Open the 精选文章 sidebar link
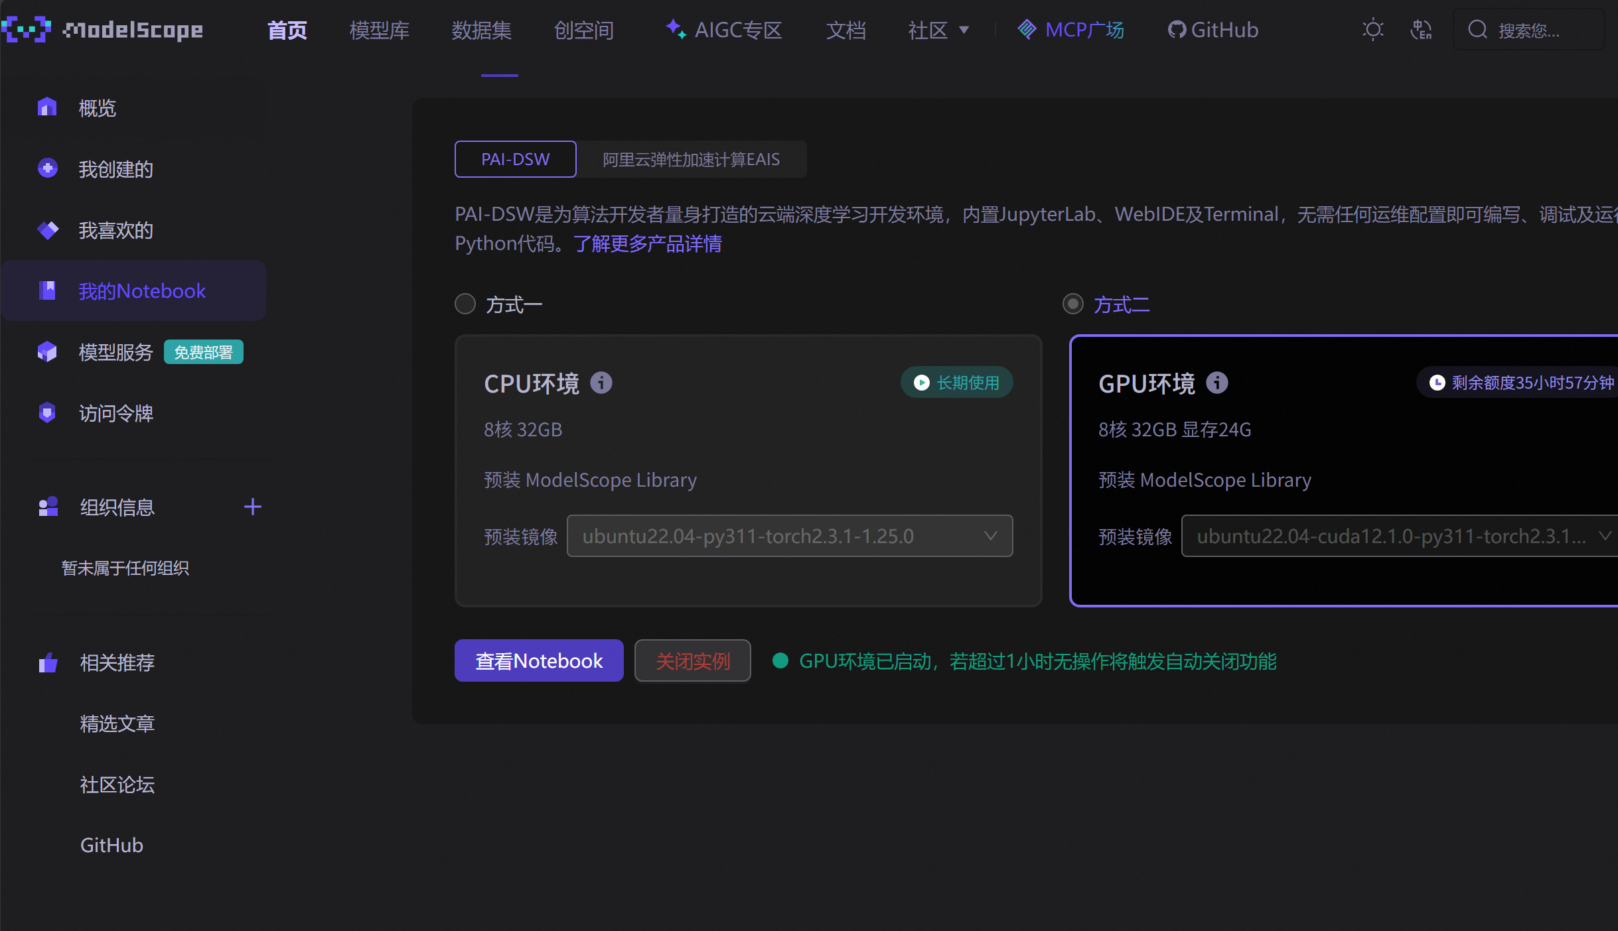This screenshot has height=931, width=1618. click(x=117, y=723)
